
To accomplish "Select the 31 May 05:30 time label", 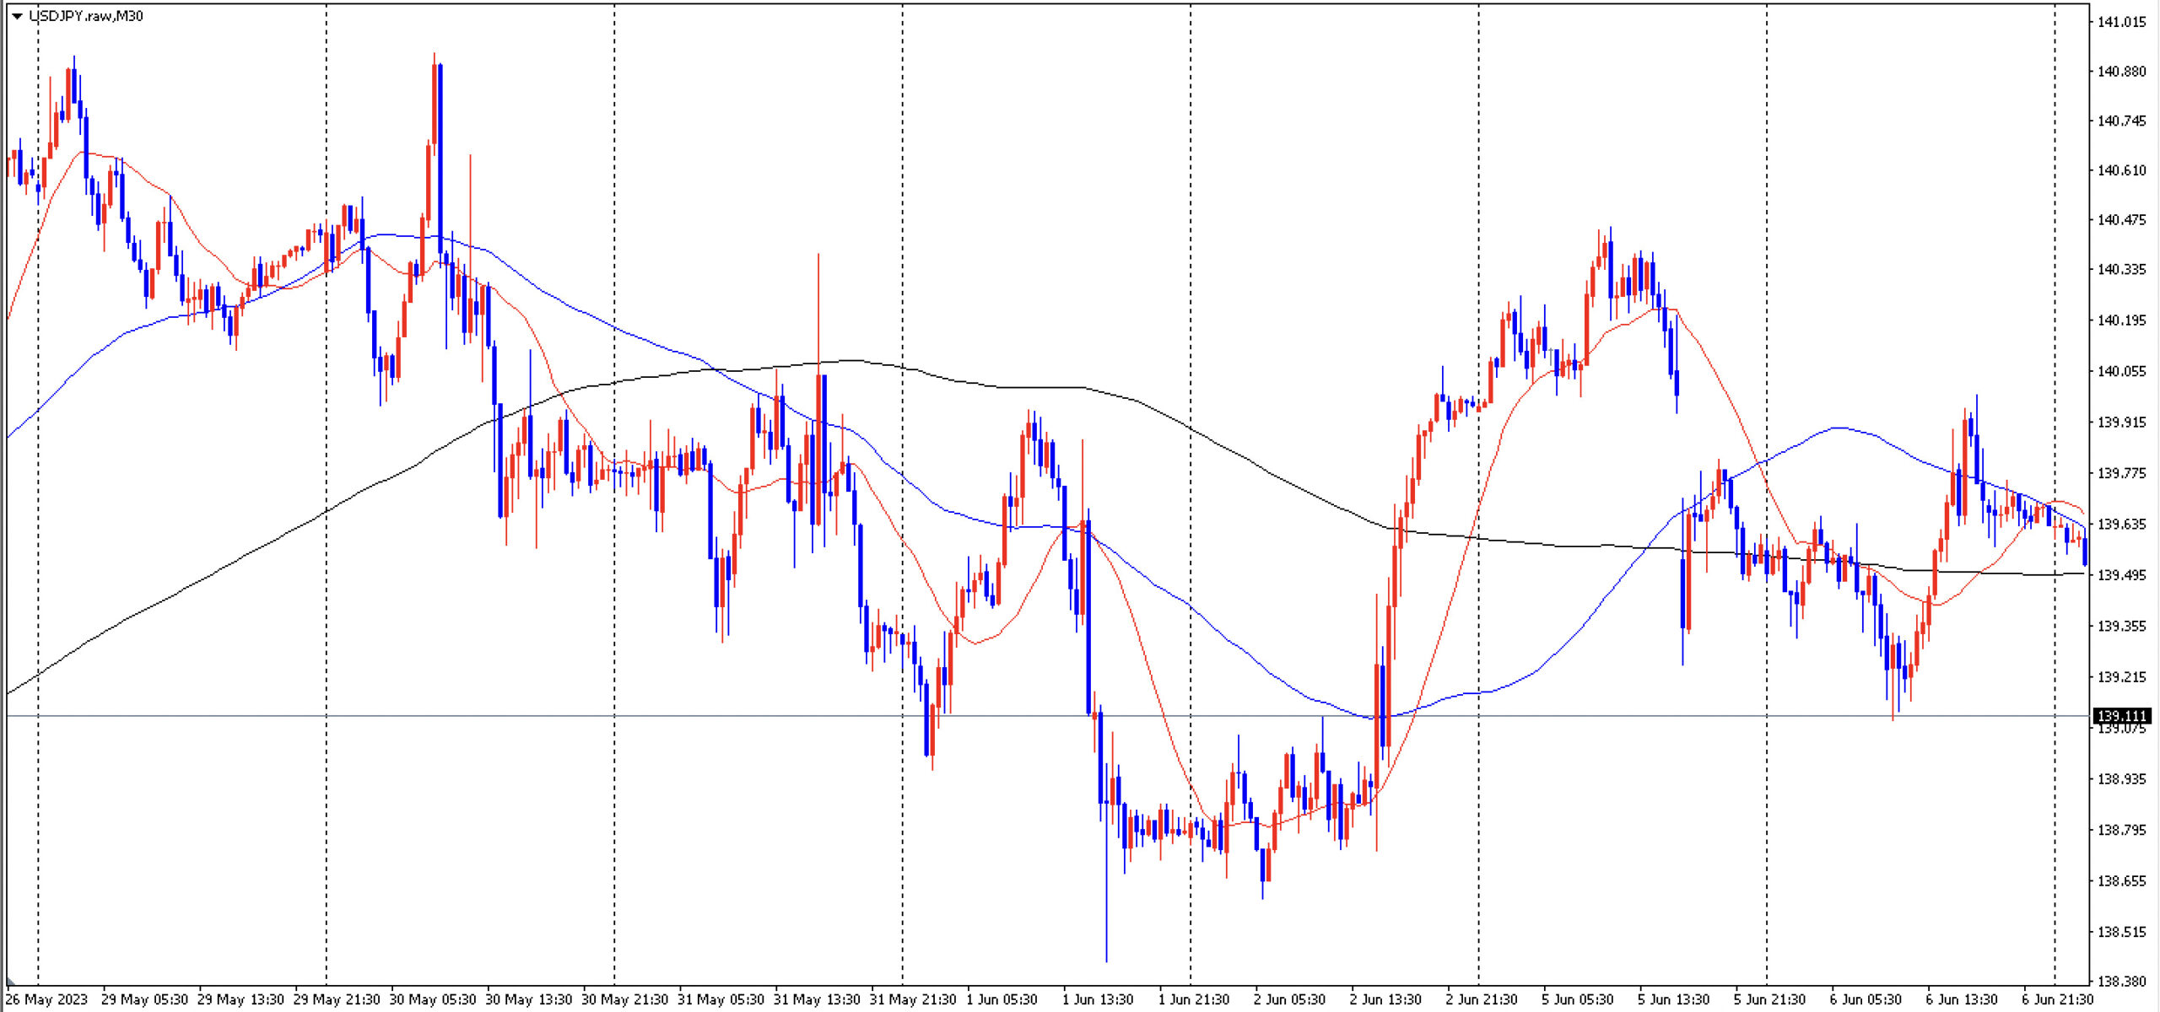I will [721, 1000].
